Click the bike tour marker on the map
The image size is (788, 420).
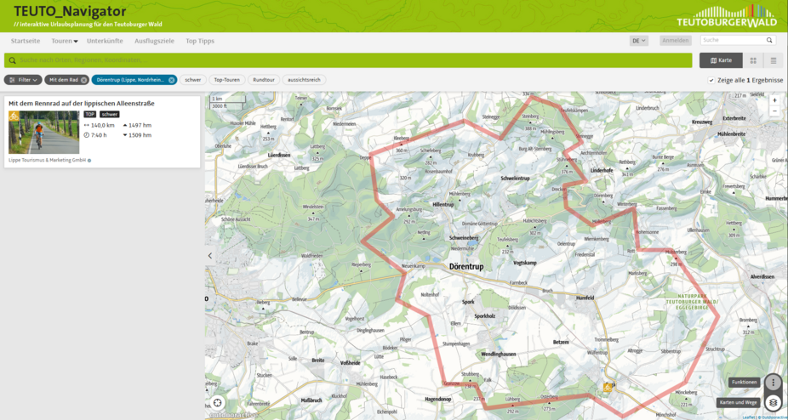point(608,387)
